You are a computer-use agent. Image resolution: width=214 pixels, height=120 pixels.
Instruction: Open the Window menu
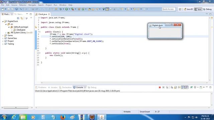pyautogui.click(x=63, y=5)
